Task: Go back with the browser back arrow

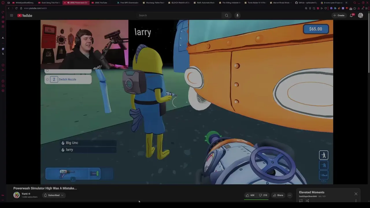Action: [x=9, y=8]
